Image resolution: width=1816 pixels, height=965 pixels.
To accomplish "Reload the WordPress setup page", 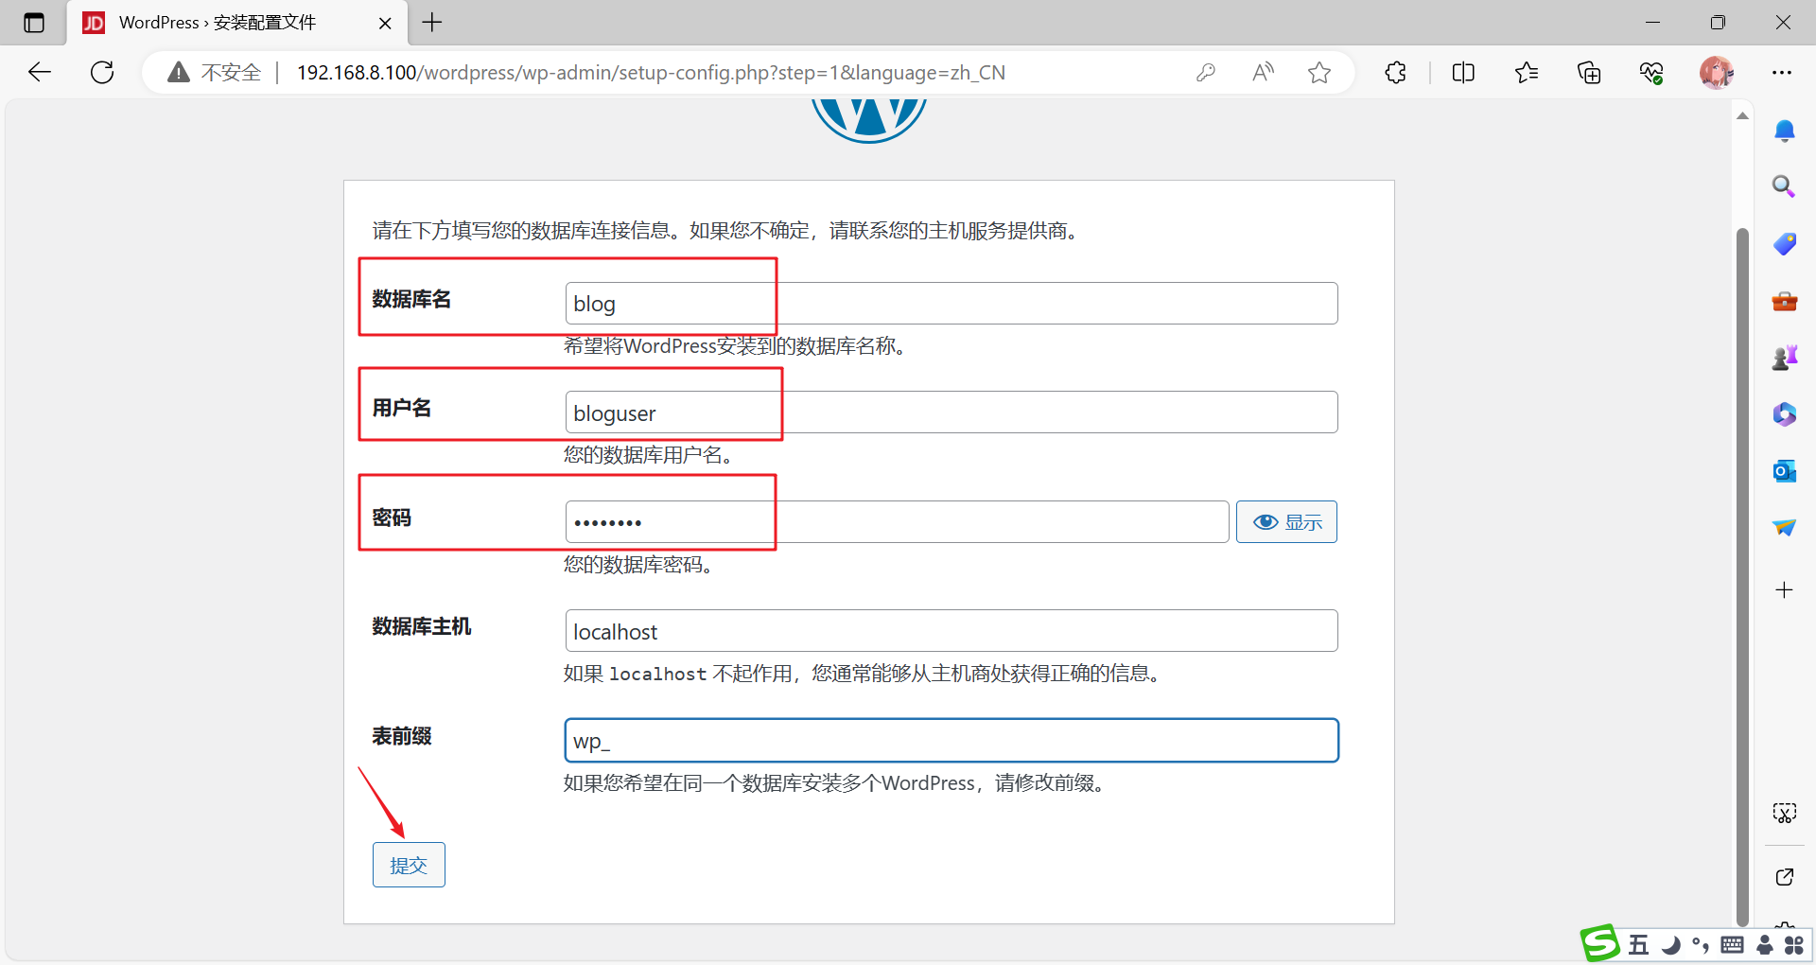I will pos(102,72).
